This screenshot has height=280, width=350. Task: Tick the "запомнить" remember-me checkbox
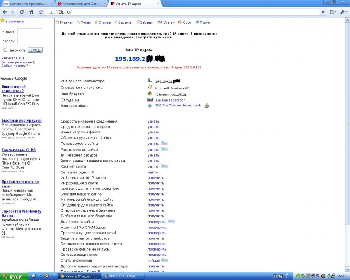coord(6,50)
